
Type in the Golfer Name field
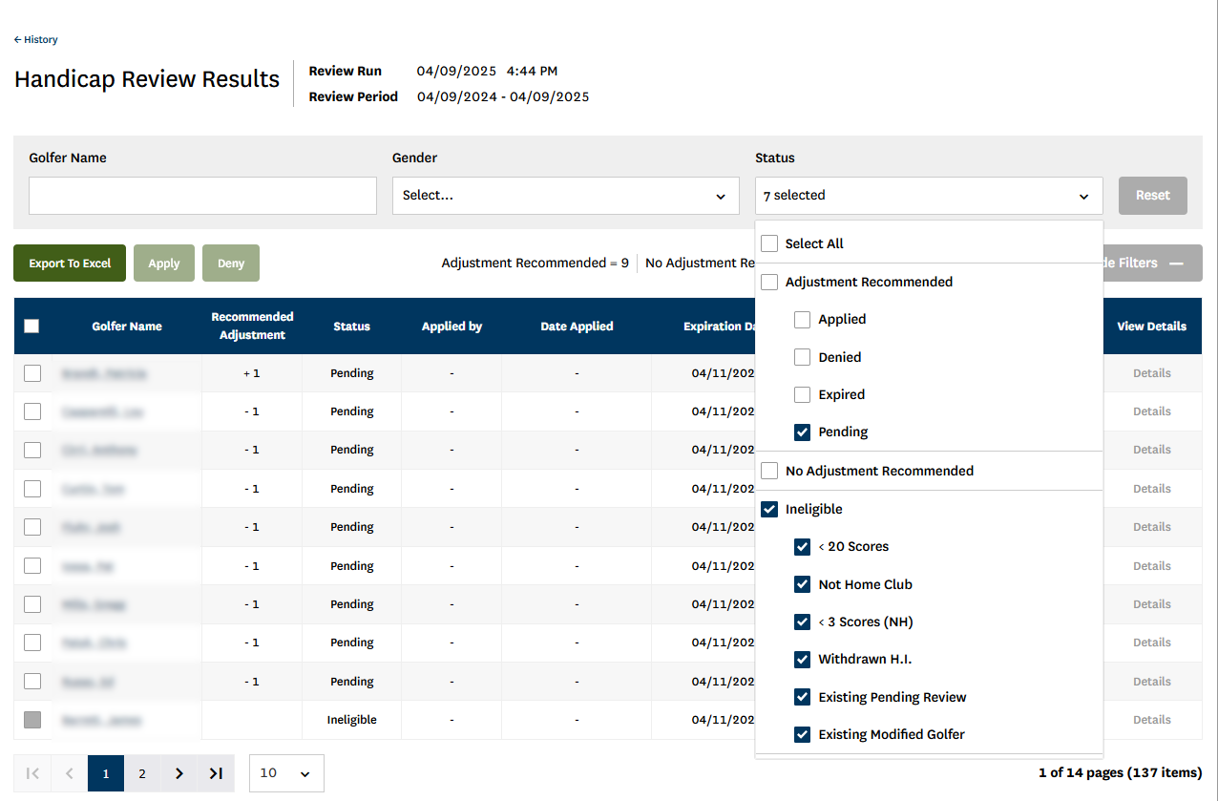(x=202, y=196)
